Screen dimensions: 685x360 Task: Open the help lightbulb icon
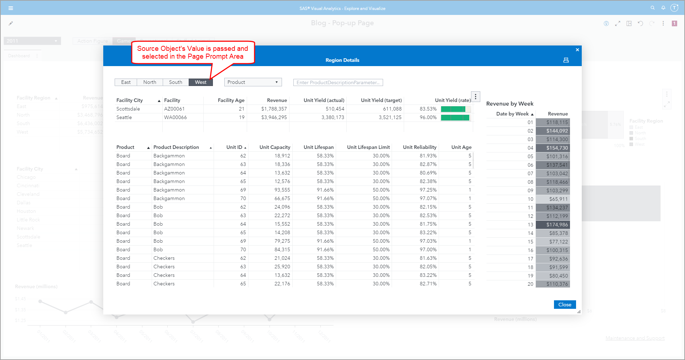tap(606, 23)
